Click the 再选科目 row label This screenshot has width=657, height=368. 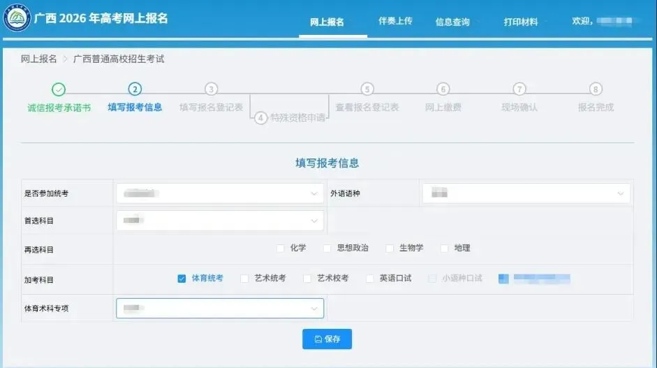[39, 250]
